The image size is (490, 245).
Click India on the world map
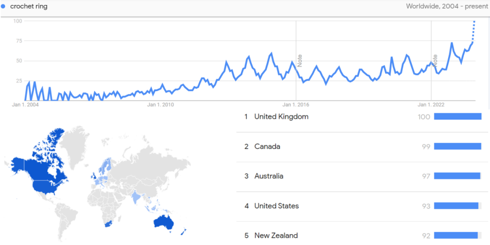tap(136, 197)
